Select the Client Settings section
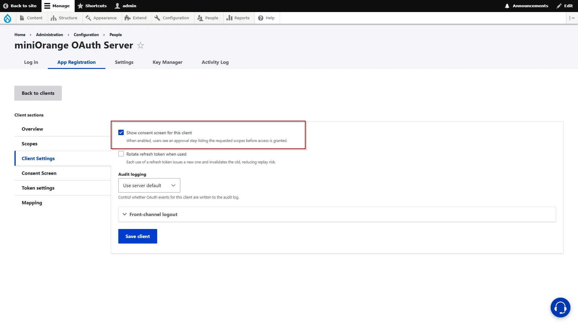 (63, 158)
